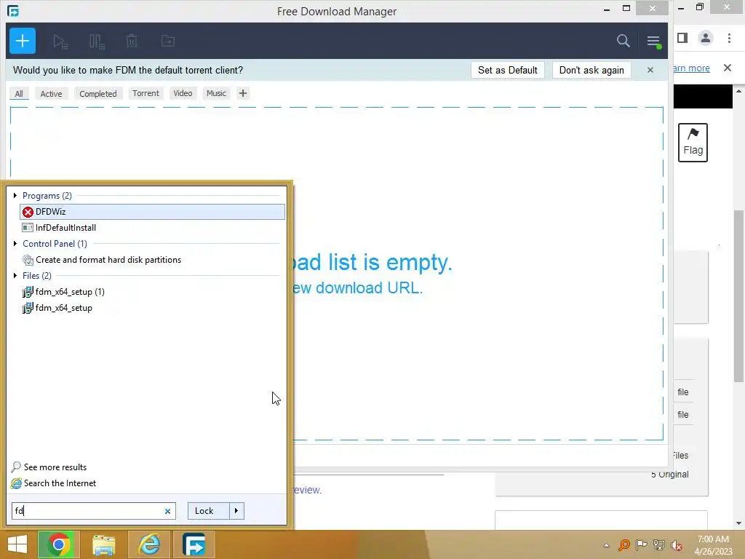Click Set as Default button

[507, 70]
